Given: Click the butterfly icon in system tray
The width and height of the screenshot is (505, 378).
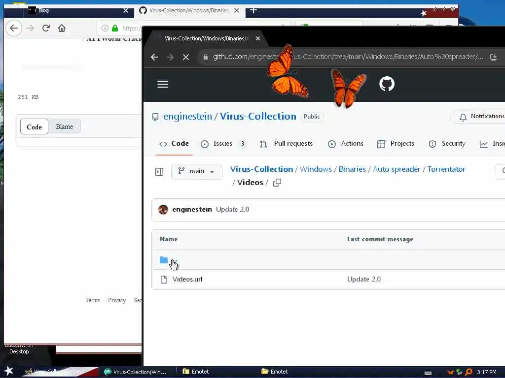Looking at the screenshot, I should pyautogui.click(x=450, y=372).
